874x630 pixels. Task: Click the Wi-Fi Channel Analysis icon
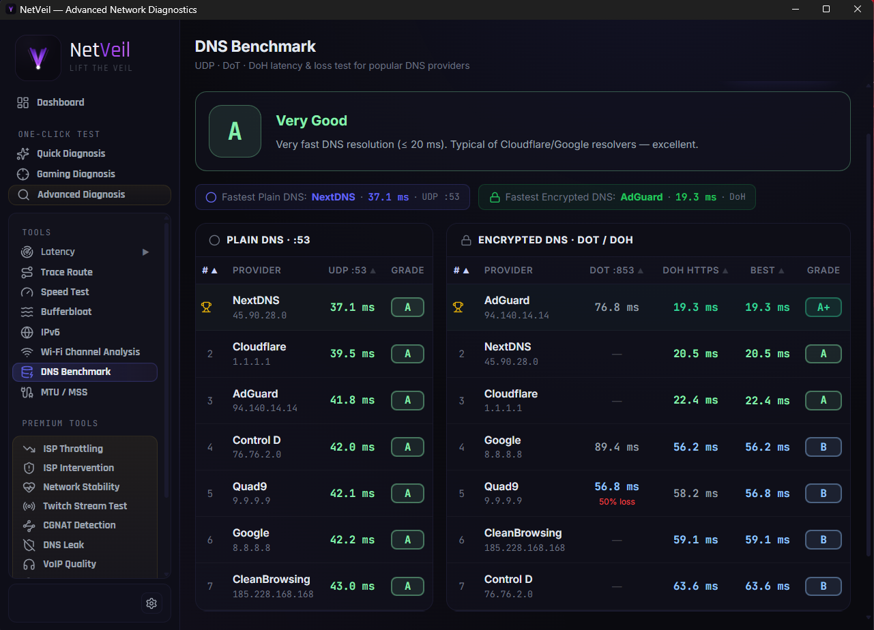click(x=27, y=352)
